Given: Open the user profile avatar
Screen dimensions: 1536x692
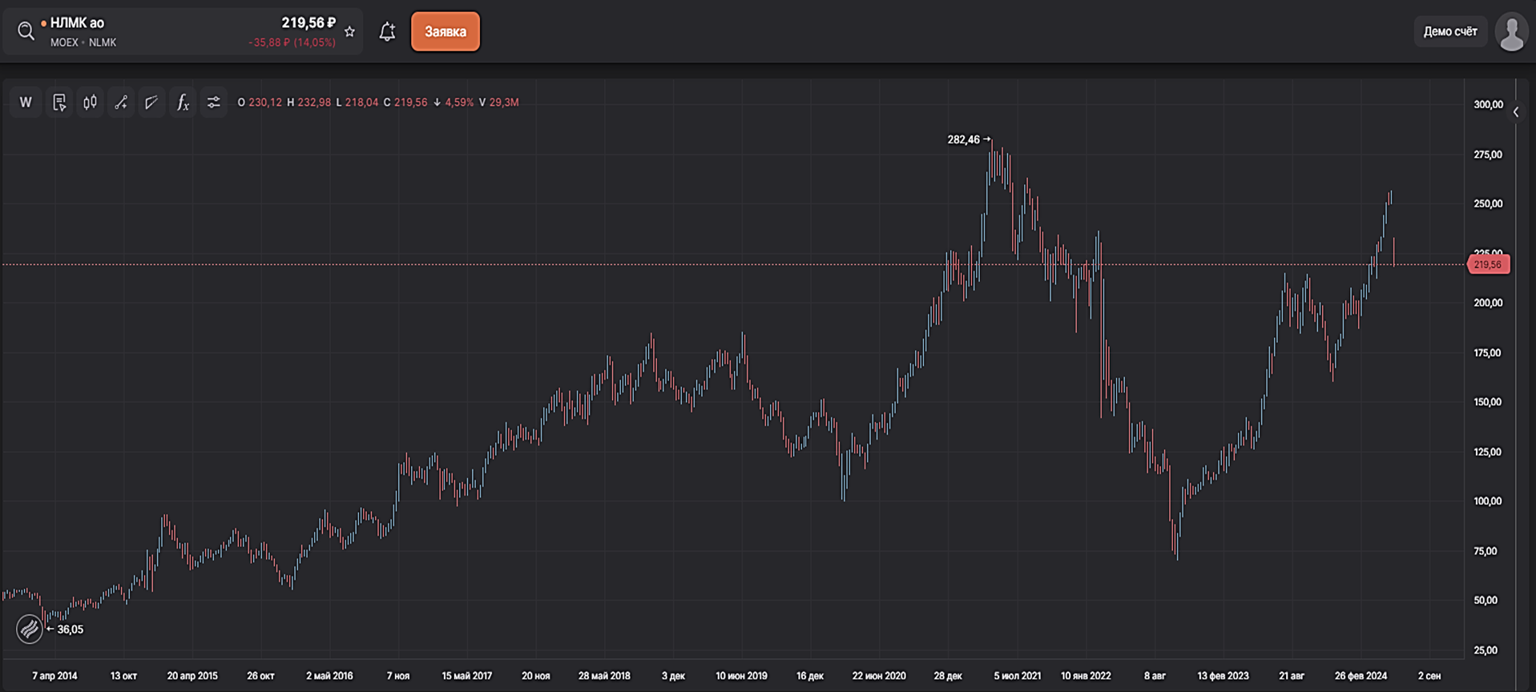Looking at the screenshot, I should (1511, 32).
